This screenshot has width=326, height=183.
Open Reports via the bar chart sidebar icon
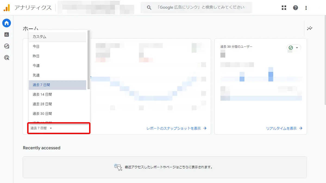(6, 34)
